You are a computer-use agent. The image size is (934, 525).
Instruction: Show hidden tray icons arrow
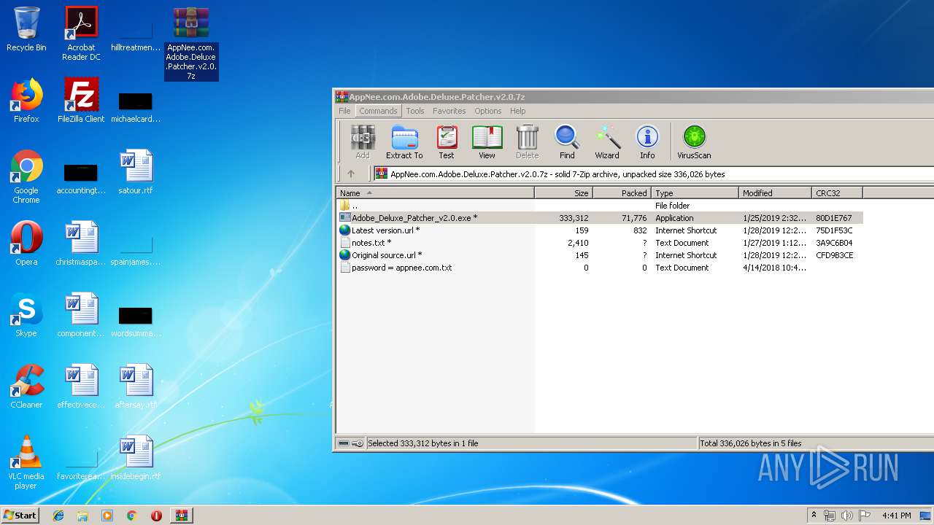[814, 516]
